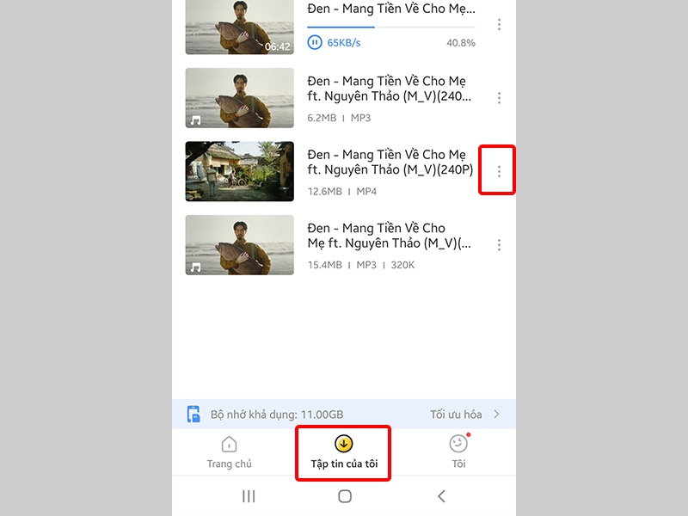Viewport: 688px width, 516px height.
Task: Click the 40.8% progress text
Action: 461,43
